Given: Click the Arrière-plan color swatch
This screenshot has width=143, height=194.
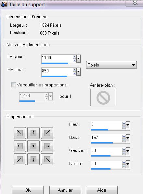Looking at the screenshot, I should point(103,97).
